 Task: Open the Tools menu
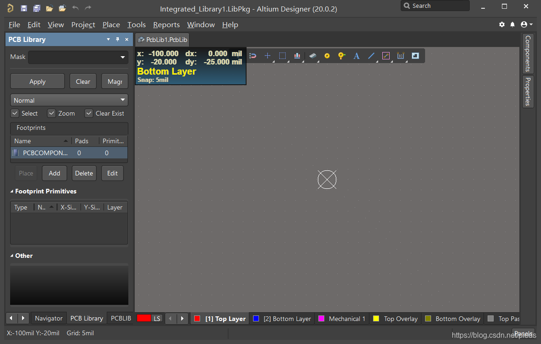136,24
